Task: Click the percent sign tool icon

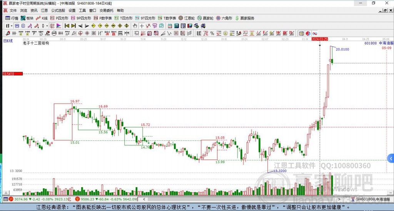Action: (212, 33)
